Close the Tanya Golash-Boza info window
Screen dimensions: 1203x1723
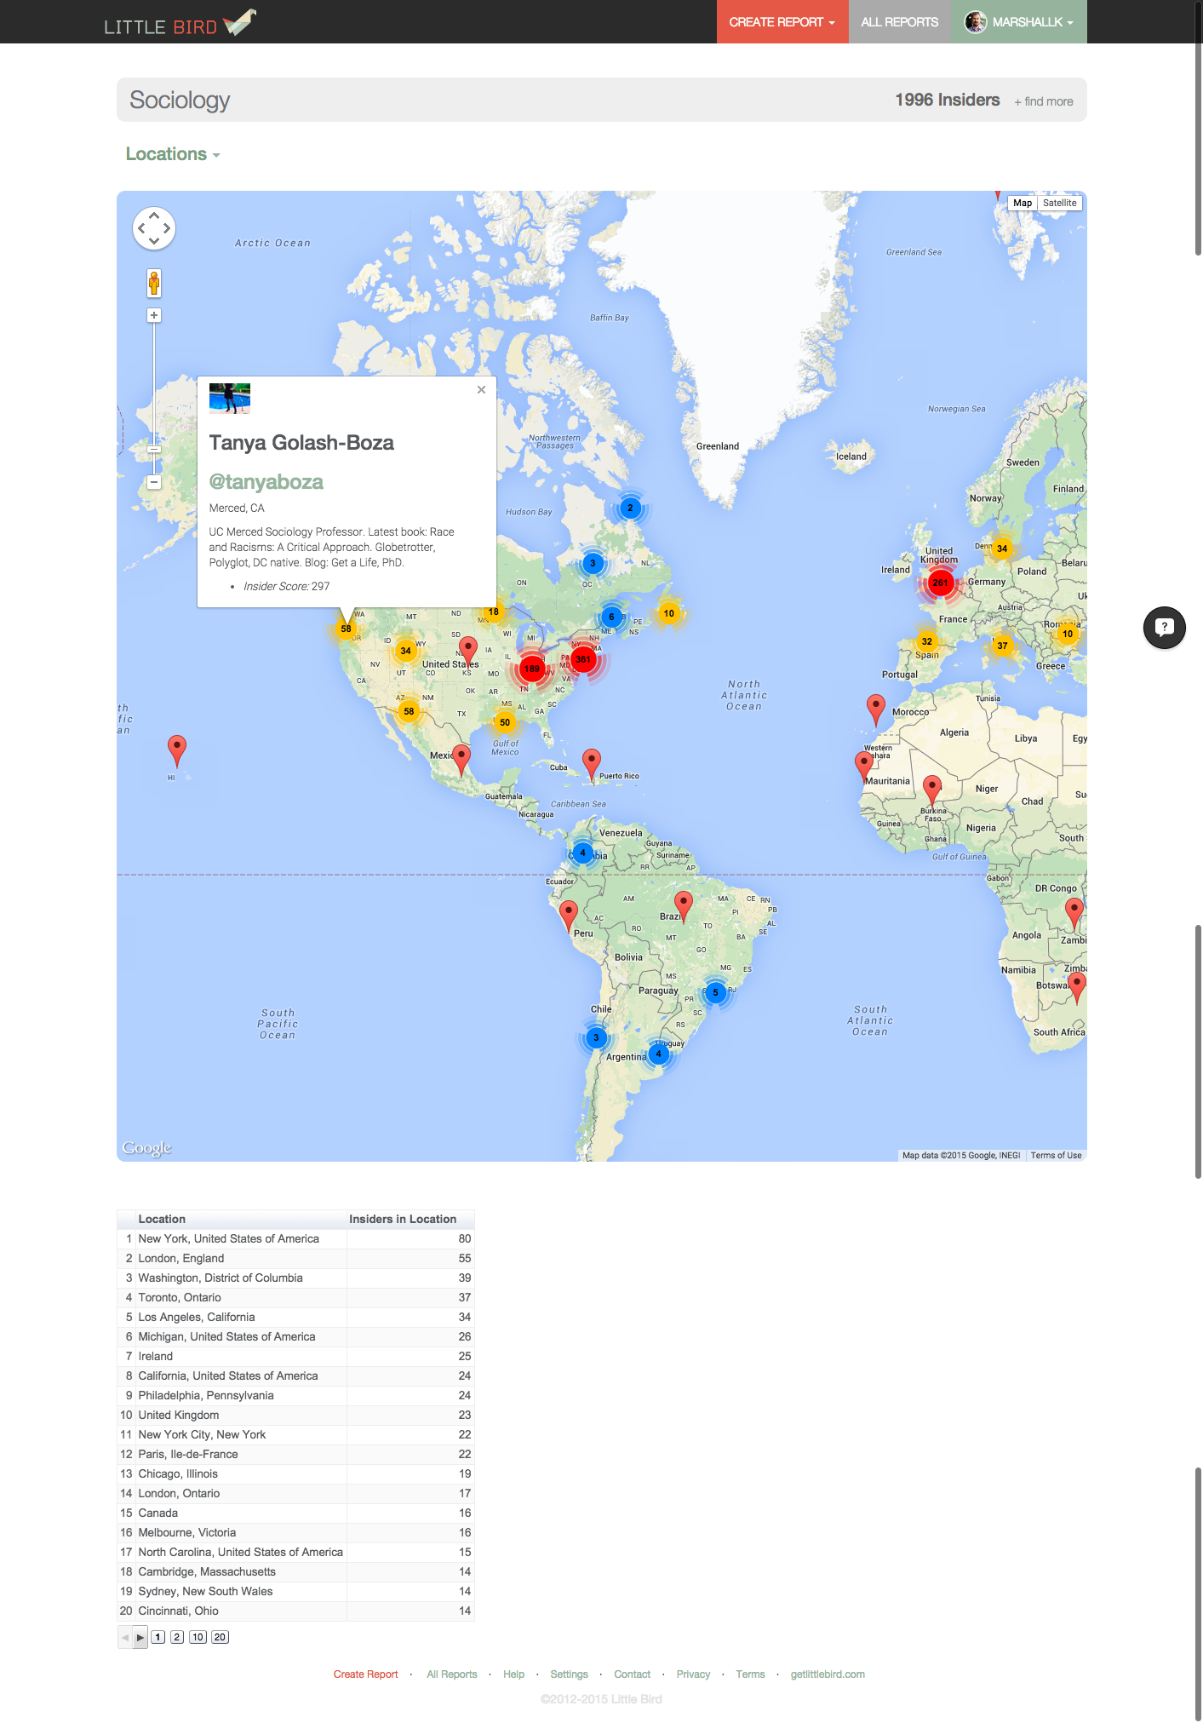(x=481, y=389)
